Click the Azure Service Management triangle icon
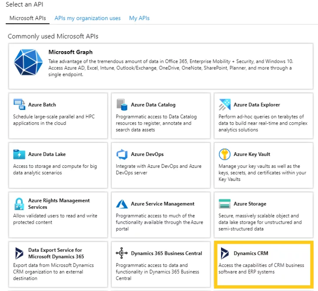Image resolution: width=318 pixels, height=291 pixels. coord(122,204)
